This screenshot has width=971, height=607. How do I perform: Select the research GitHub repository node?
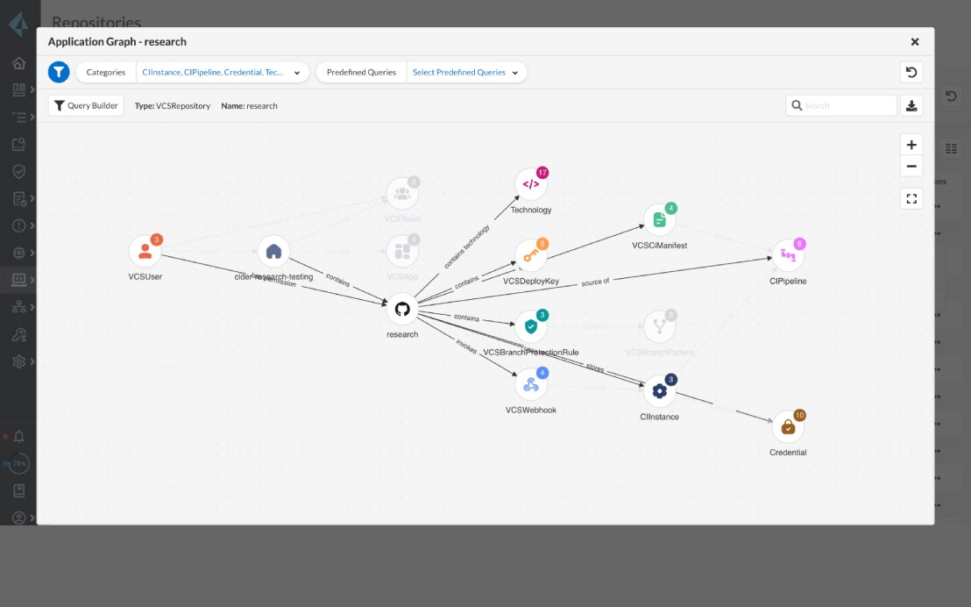[x=402, y=309]
